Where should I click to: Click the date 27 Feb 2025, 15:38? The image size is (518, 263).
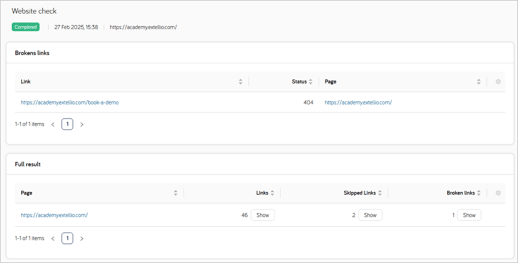point(76,27)
